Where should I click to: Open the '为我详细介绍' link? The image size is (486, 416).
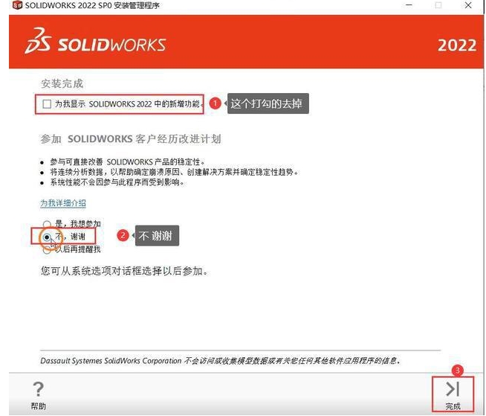[x=63, y=203]
